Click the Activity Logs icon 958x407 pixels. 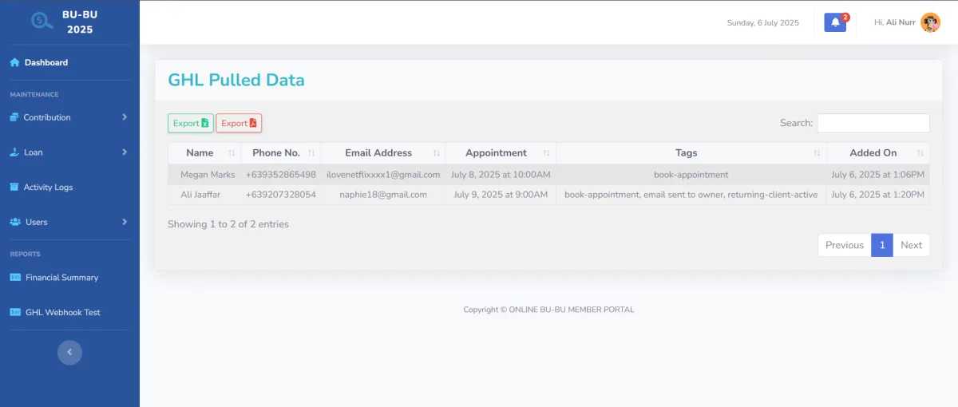tap(14, 187)
